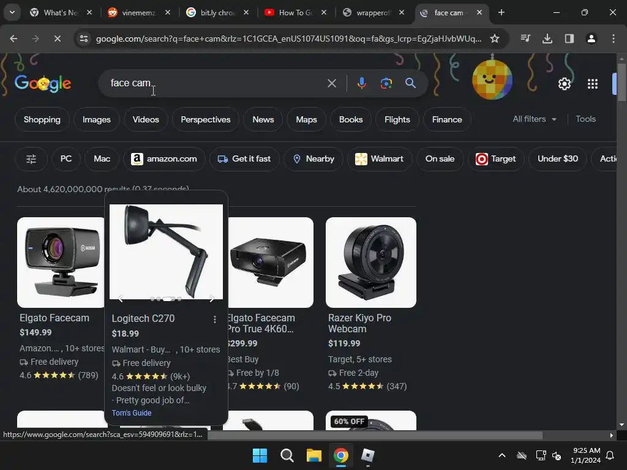This screenshot has height=470, width=627.
Task: Submit search with magnifier icon
Action: (411, 83)
